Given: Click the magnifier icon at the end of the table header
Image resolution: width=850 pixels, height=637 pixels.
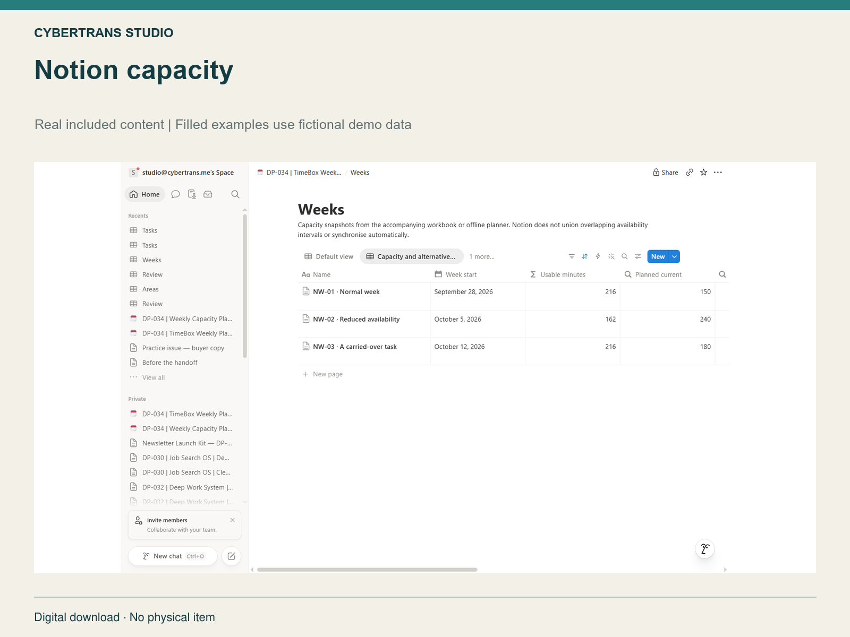Looking at the screenshot, I should 722,274.
